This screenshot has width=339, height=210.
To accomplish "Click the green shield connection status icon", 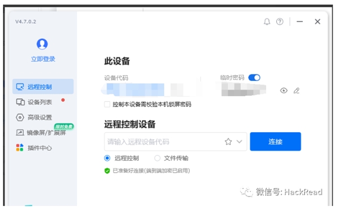I will 107,170.
